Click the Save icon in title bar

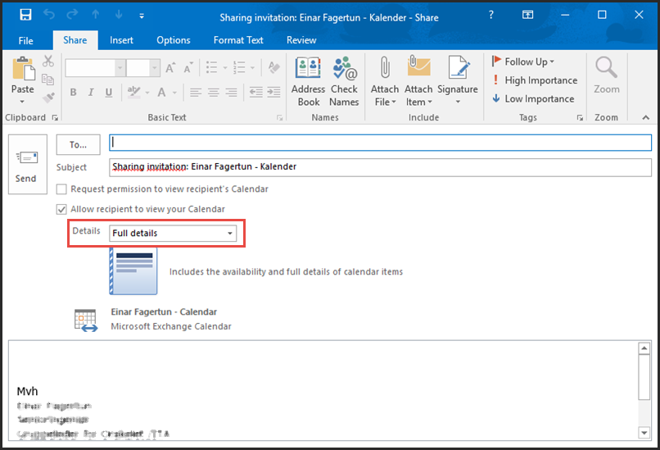(25, 16)
